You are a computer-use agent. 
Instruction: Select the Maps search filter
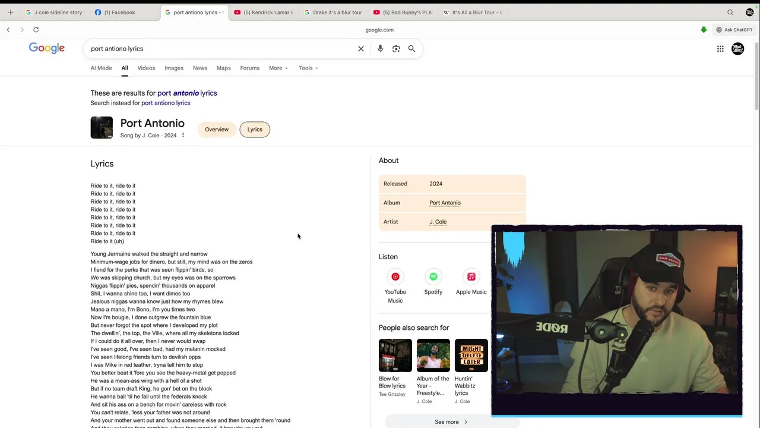pyautogui.click(x=224, y=68)
